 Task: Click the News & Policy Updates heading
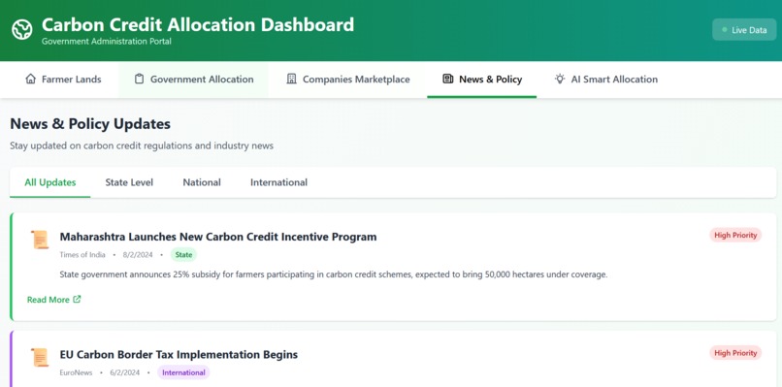tap(90, 124)
